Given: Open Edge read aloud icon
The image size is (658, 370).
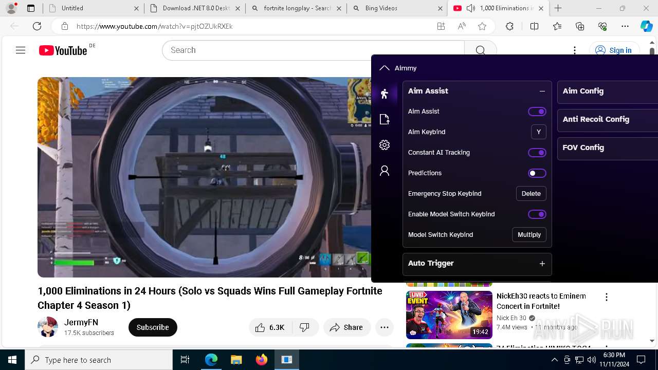Looking at the screenshot, I should pyautogui.click(x=462, y=26).
